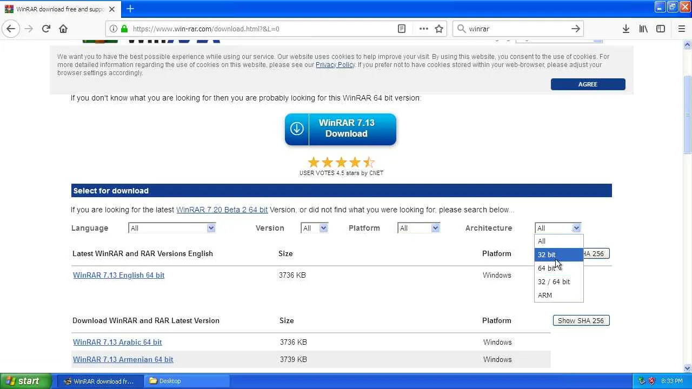Open the WinRAR 7.20 Beta 2 64 bit link
This screenshot has width=692, height=389.
[222, 210]
